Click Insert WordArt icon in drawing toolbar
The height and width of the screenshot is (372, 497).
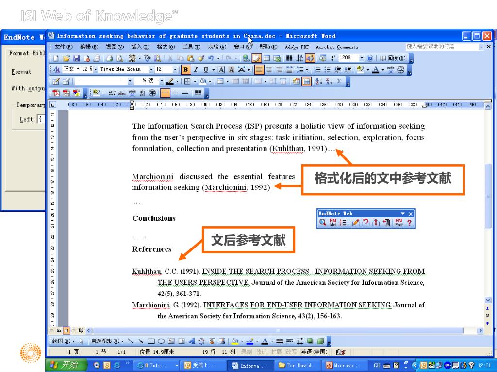coord(191,341)
